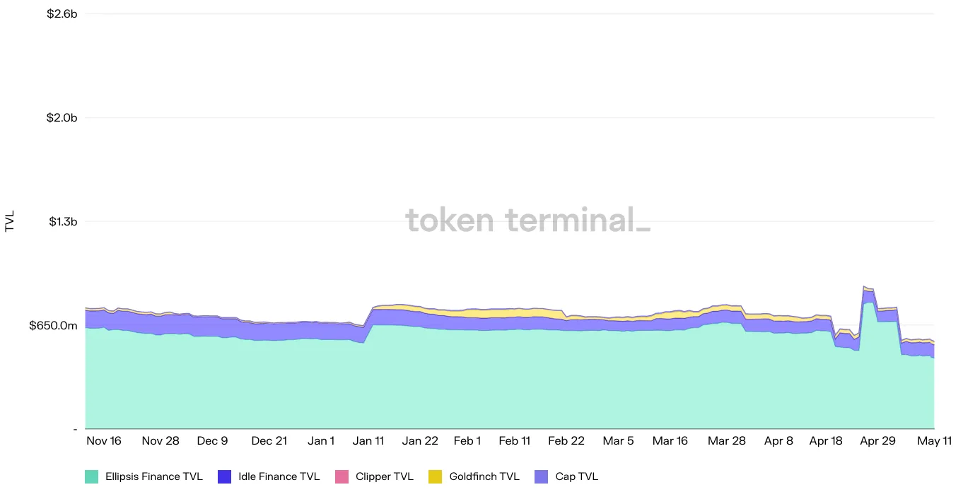Click the Cap TVL purple swatch
963x492 pixels.
click(x=542, y=477)
